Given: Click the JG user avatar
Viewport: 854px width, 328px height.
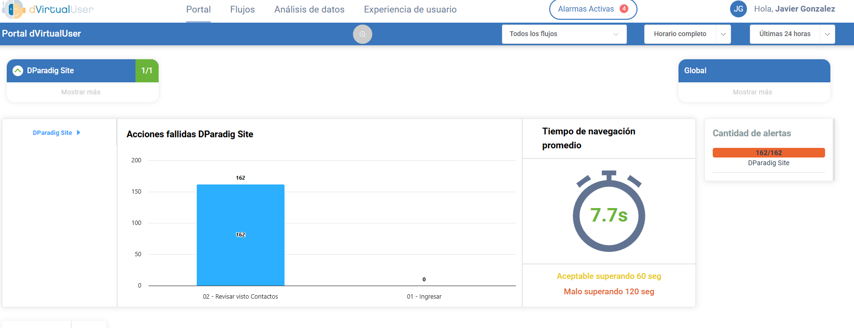Looking at the screenshot, I should pyautogui.click(x=738, y=9).
